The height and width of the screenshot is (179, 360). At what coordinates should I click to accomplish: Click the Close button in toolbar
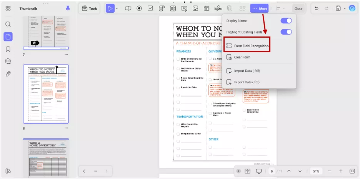click(298, 8)
